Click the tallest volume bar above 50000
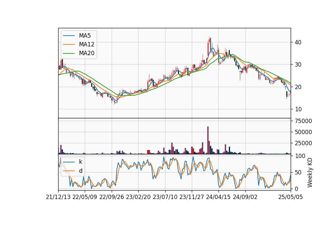Image resolution: width=323 pixels, height=232 pixels. (208, 140)
